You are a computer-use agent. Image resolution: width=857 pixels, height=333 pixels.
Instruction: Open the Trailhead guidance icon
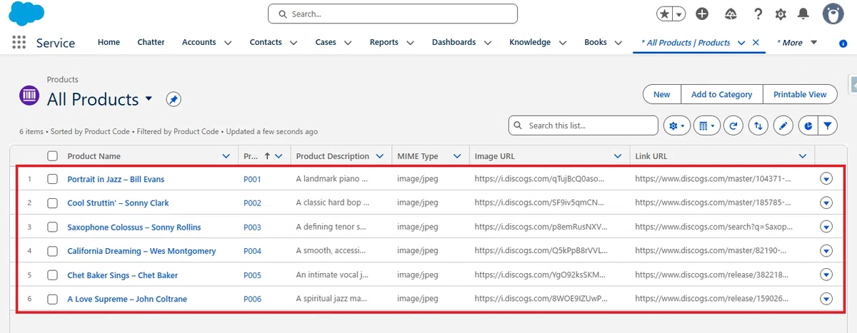point(731,14)
